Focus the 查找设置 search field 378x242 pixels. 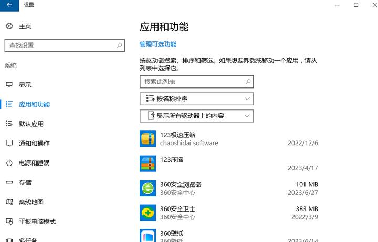pos(65,46)
